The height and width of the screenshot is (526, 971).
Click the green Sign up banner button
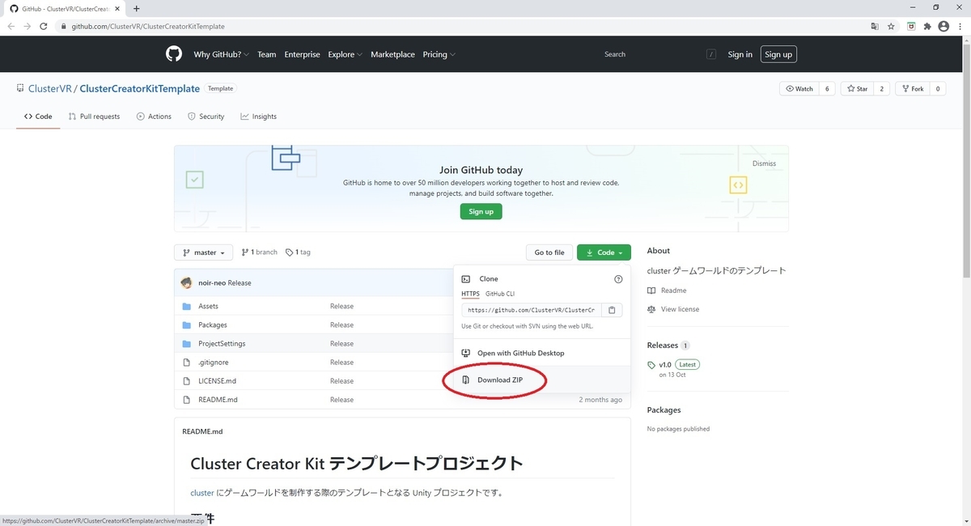(x=481, y=211)
